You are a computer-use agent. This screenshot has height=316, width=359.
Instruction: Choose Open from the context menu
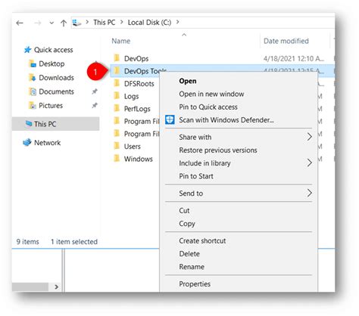click(188, 81)
